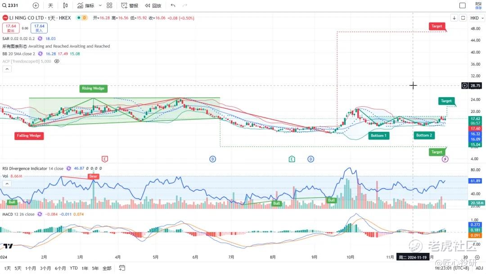Screen dimensions: 486x274
Task: Click the 61.89 RSI value label
Action: [x=476, y=181]
